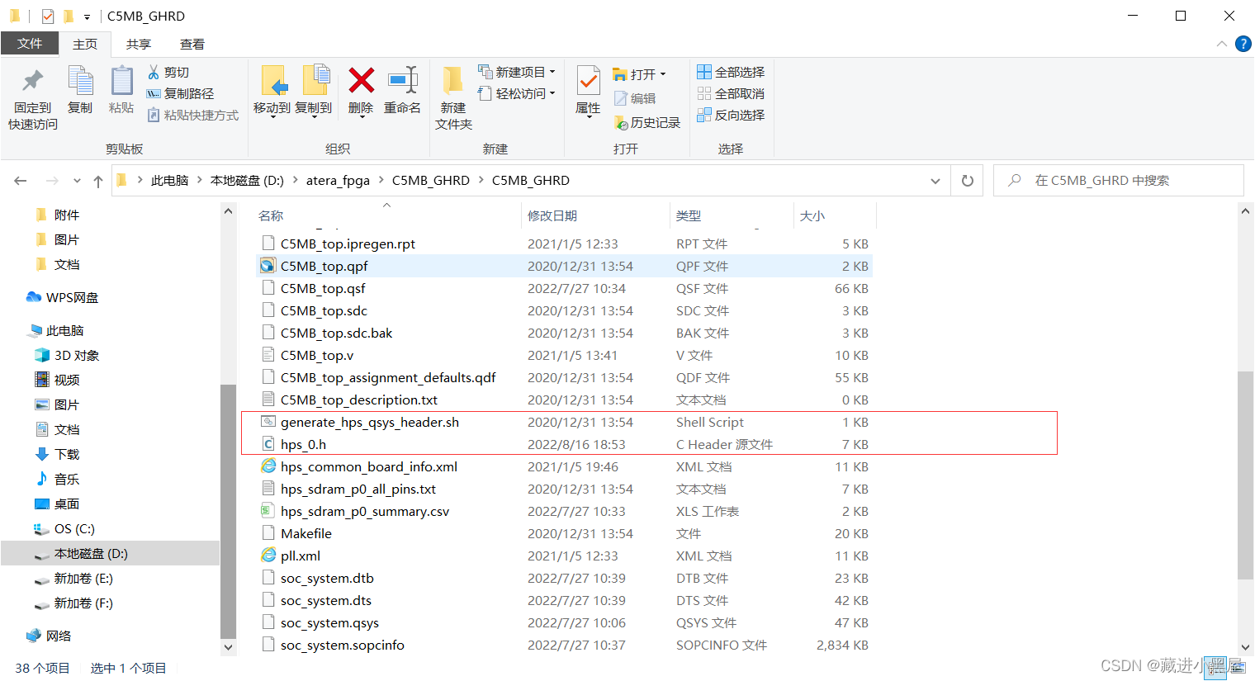
Task: Go back to previous folder
Action: pos(21,181)
